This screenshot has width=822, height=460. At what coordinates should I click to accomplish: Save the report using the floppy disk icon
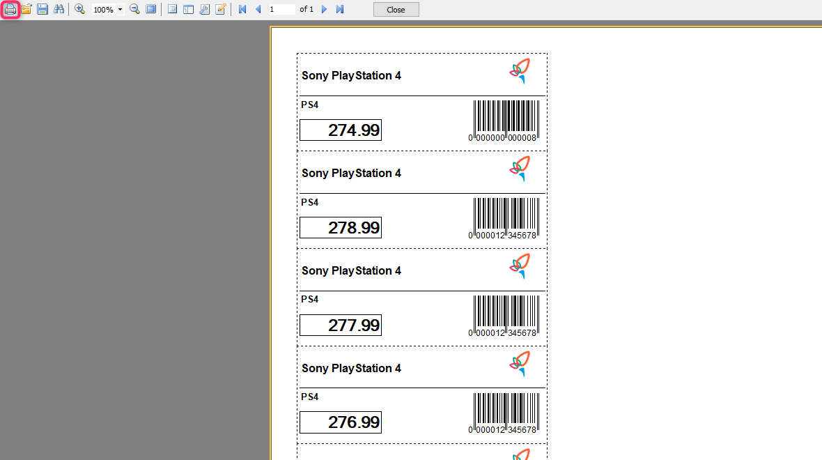pyautogui.click(x=42, y=10)
